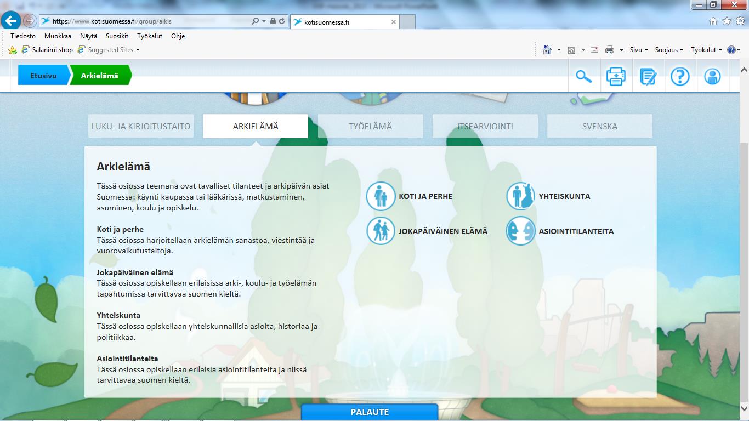Switch to Luku- ja kirjoitustaito tab

click(x=141, y=126)
